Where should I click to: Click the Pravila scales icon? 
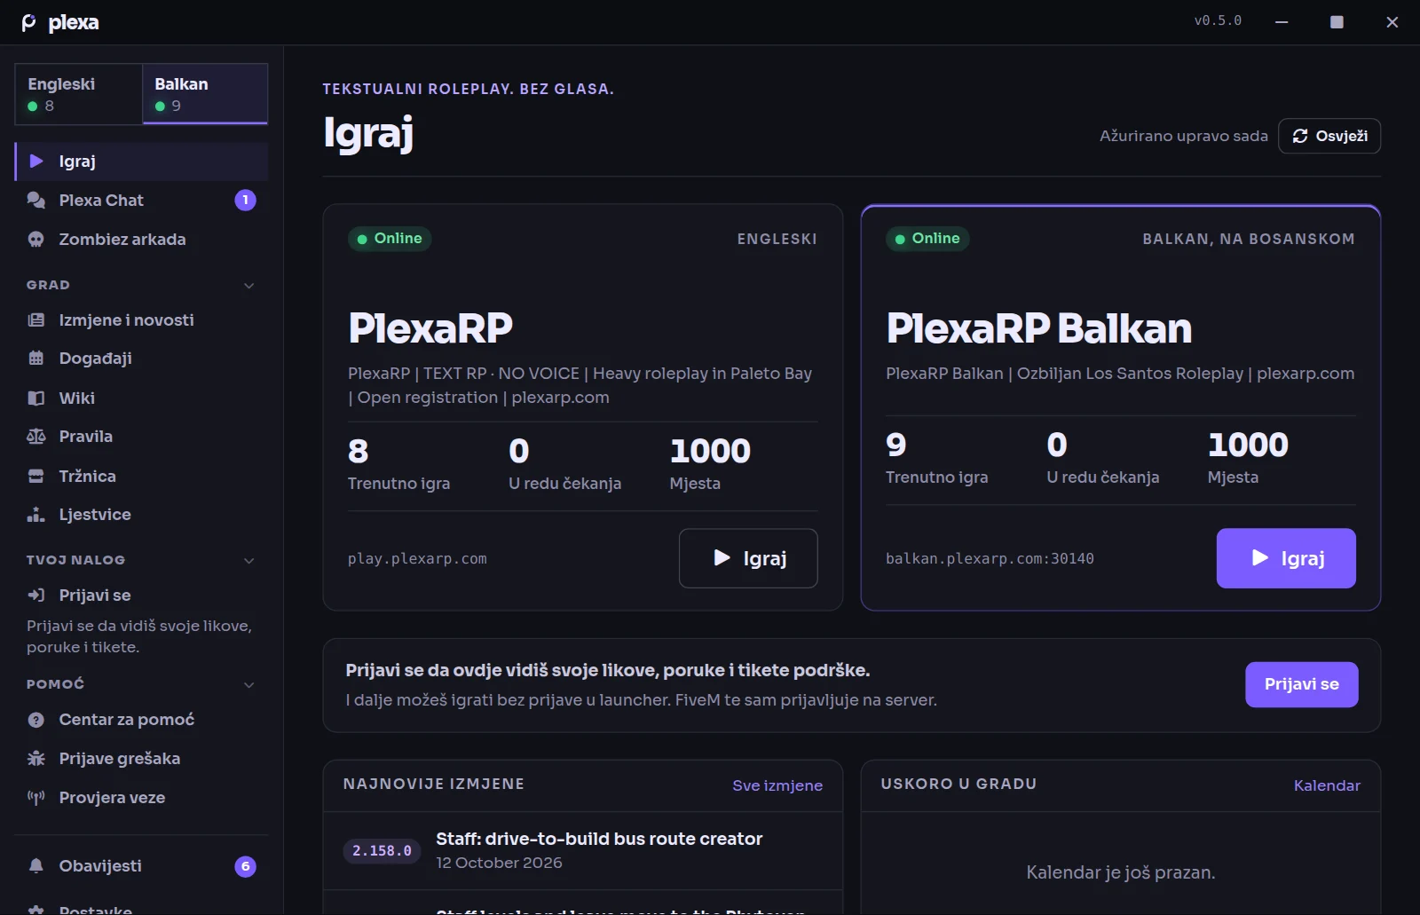pyautogui.click(x=36, y=437)
